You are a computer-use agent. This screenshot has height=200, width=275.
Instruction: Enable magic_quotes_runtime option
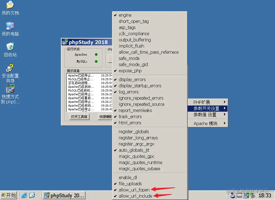(150, 163)
